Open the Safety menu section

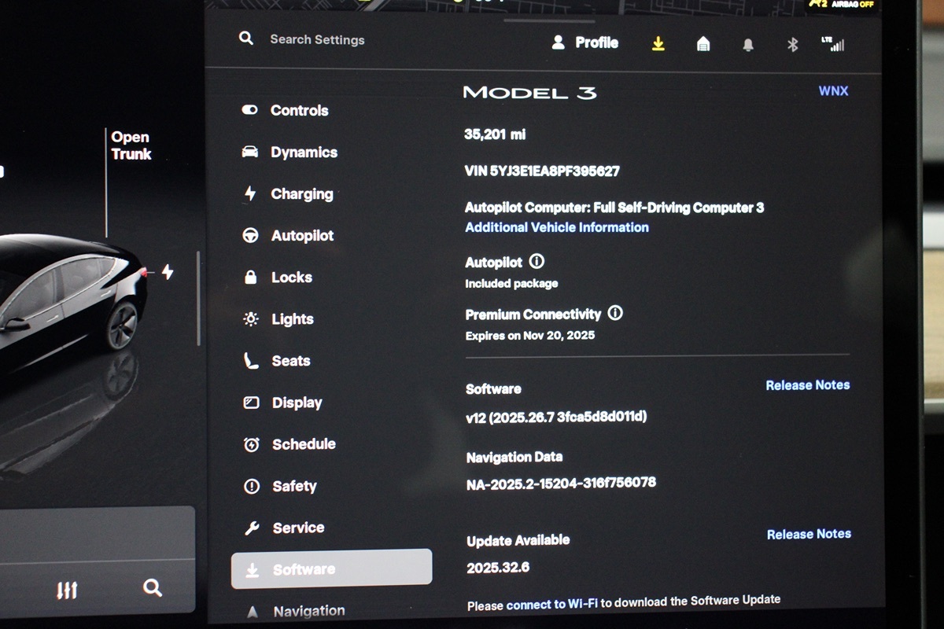(294, 486)
